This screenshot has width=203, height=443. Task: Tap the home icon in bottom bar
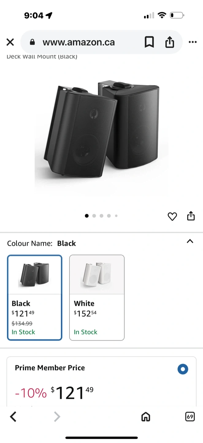(x=146, y=417)
